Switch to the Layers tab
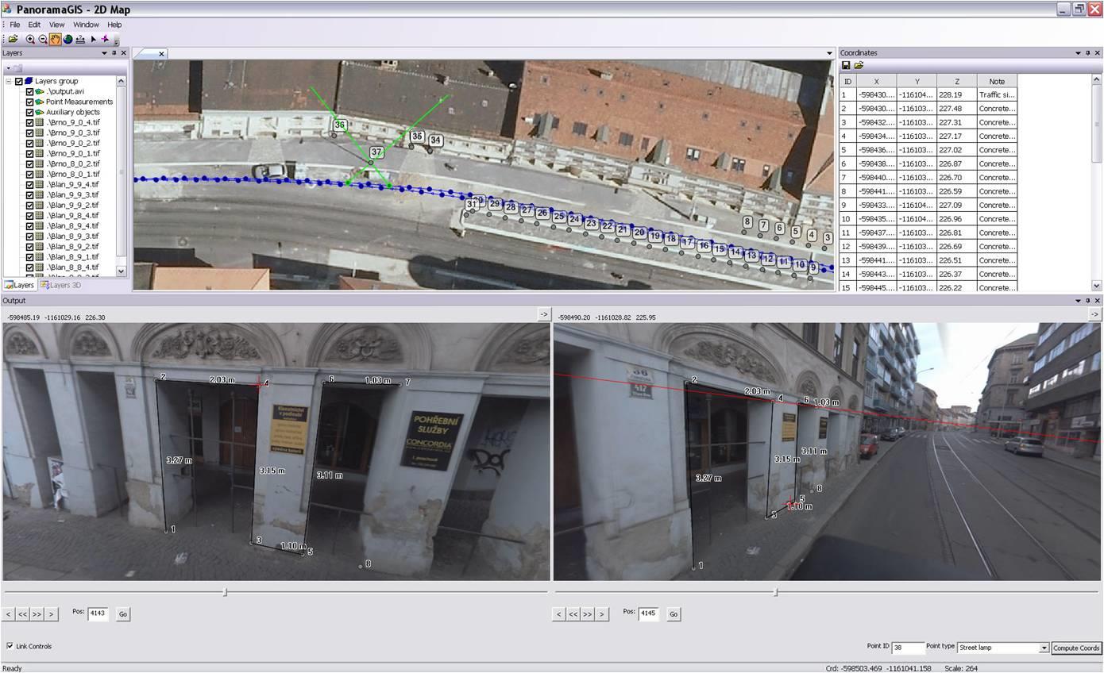Viewport: 1104px width, 673px height. tap(19, 285)
